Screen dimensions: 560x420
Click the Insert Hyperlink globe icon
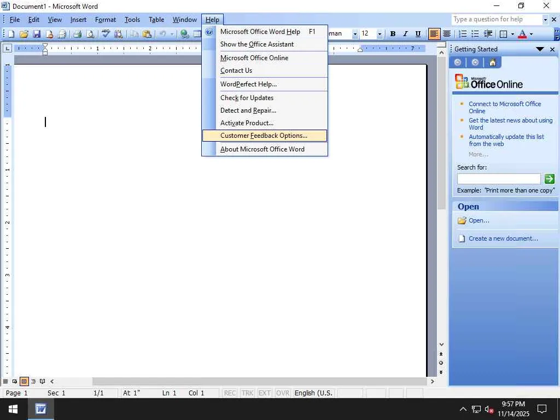(x=185, y=34)
